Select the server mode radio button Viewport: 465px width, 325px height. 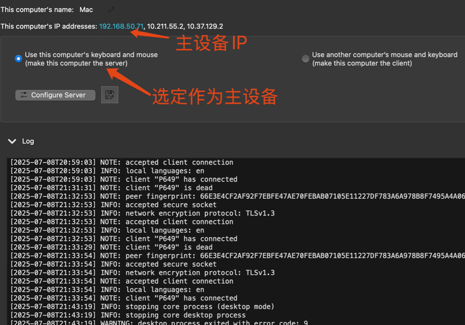point(18,59)
